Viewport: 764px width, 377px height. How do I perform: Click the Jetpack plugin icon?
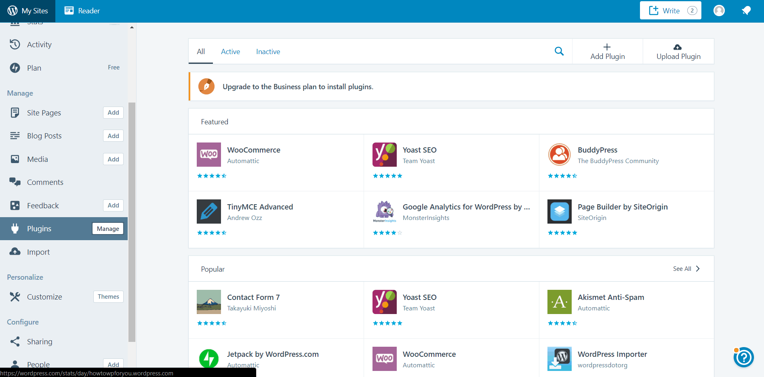(x=209, y=358)
